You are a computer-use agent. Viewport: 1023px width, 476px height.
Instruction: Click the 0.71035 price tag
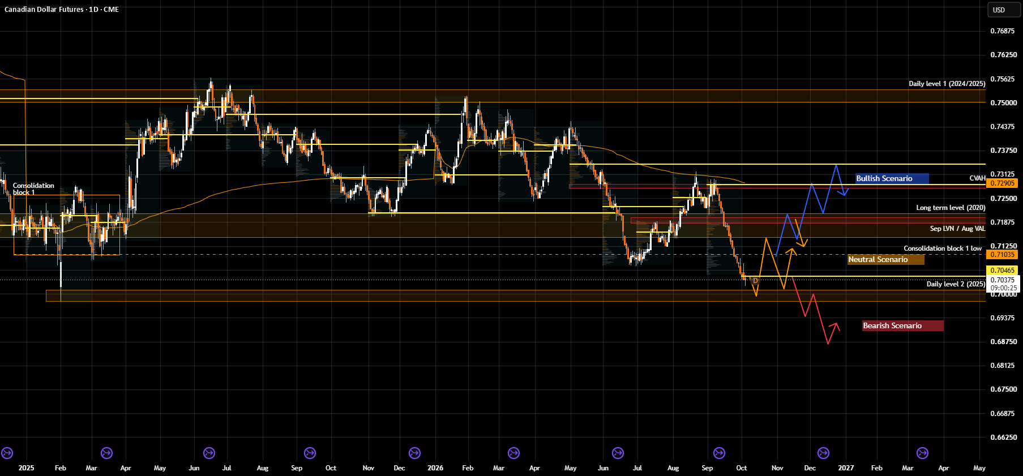[1002, 255]
